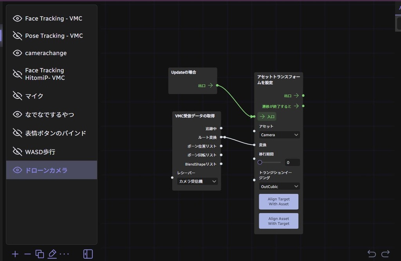This screenshot has height=261, width=401.
Task: Click 遷移が終了すると flow output port
Action: click(x=303, y=106)
